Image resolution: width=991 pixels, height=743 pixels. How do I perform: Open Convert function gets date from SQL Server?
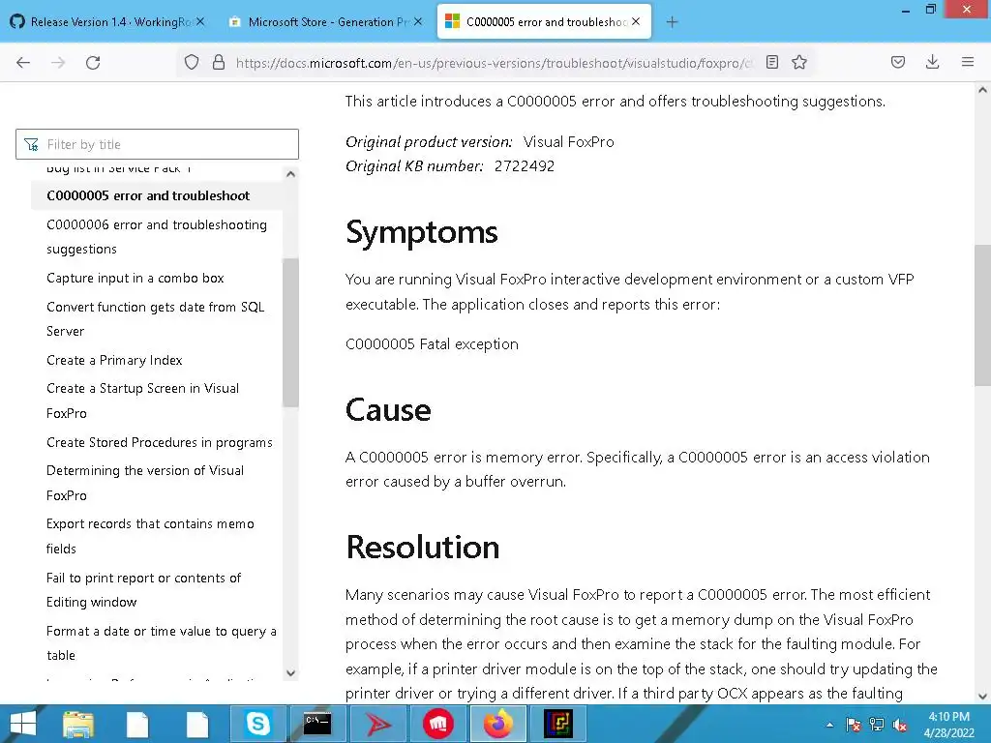pos(156,319)
